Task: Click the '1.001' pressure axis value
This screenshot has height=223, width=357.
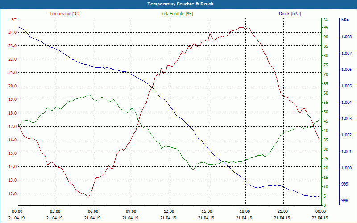Action: pos(347,152)
